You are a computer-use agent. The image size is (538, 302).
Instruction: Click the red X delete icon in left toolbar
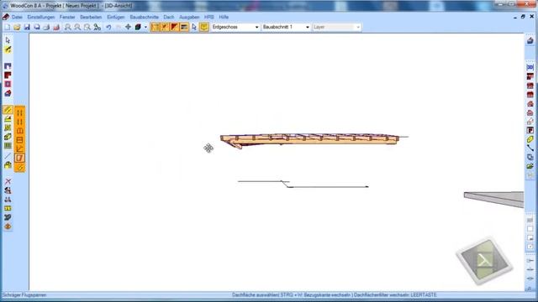[8, 181]
